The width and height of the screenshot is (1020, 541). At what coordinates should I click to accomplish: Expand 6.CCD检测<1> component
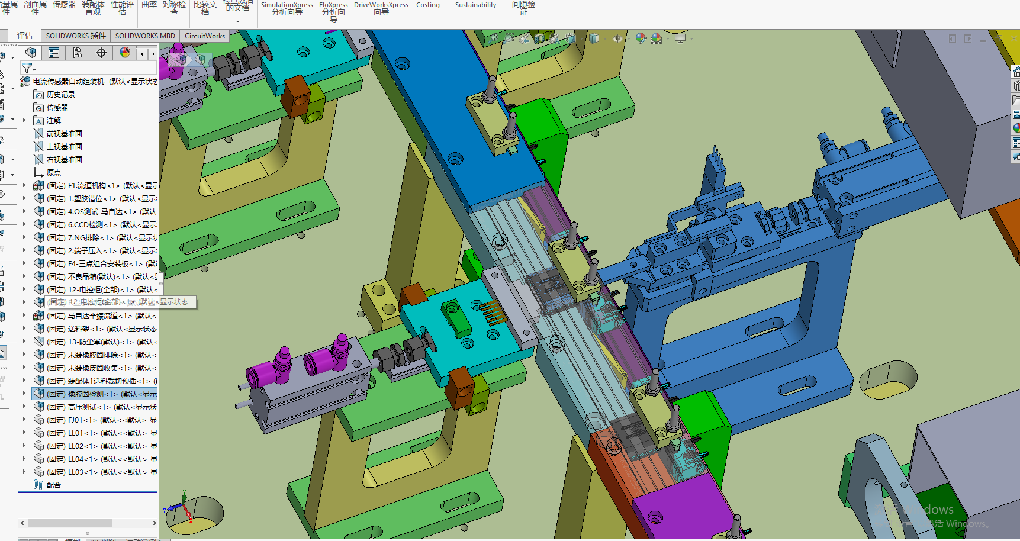(24, 225)
